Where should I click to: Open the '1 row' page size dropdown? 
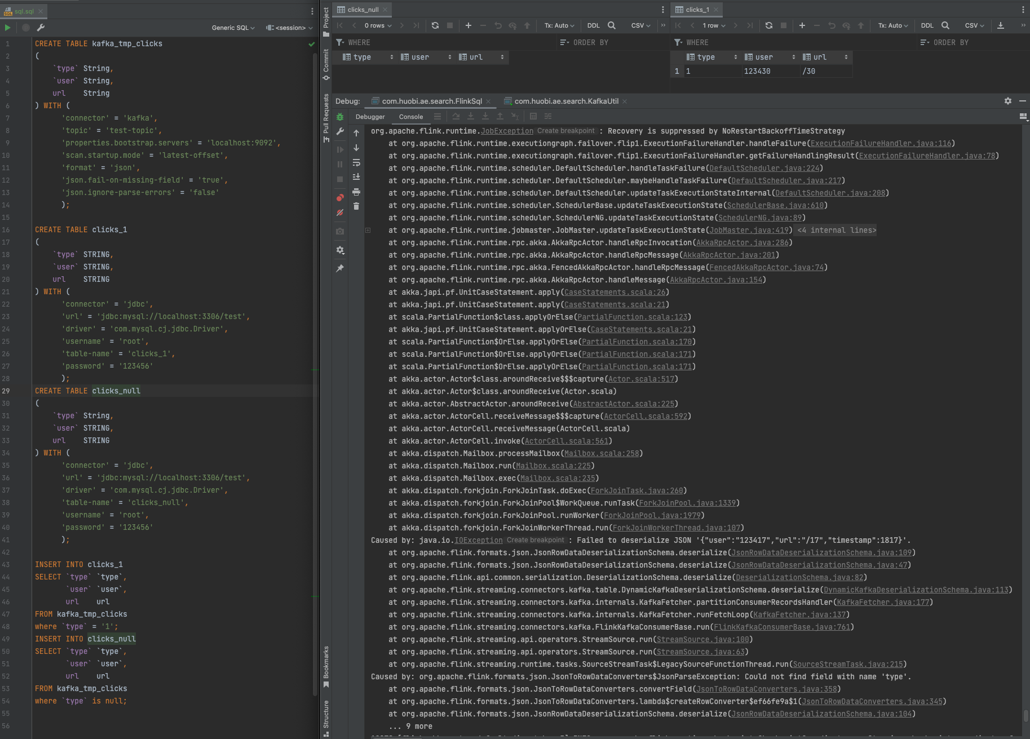pyautogui.click(x=713, y=25)
